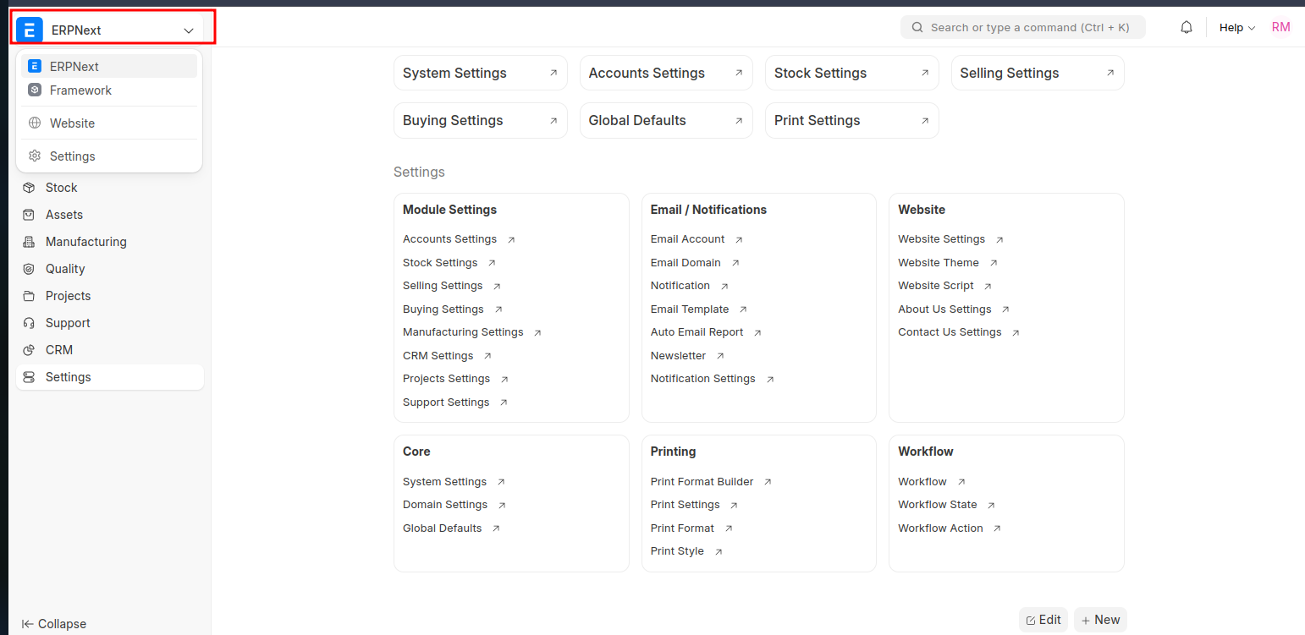This screenshot has width=1305, height=635.
Task: Click the Quality shield icon in sidebar
Action: pos(29,269)
